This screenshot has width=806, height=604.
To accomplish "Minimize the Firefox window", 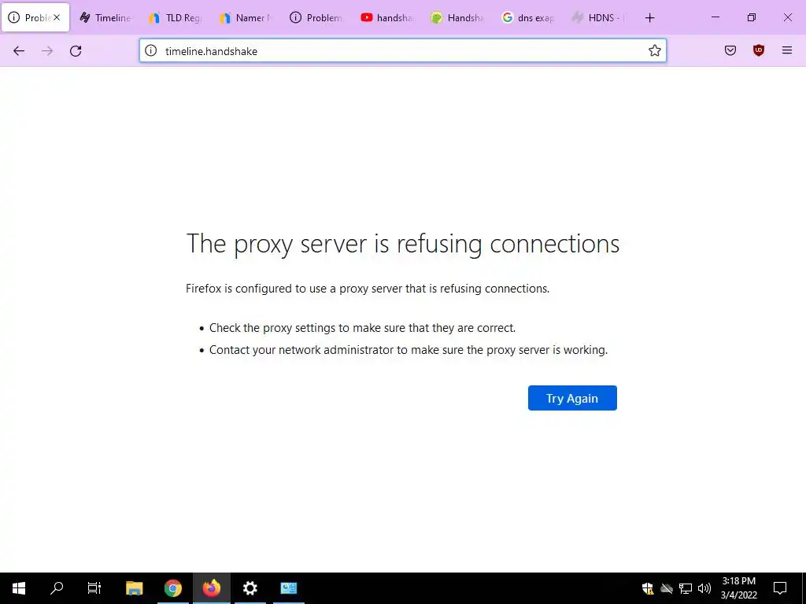I will [x=715, y=17].
